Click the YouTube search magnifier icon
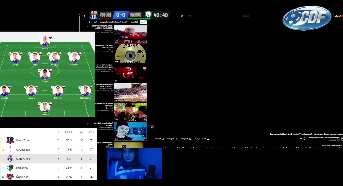 [x=189, y=16]
